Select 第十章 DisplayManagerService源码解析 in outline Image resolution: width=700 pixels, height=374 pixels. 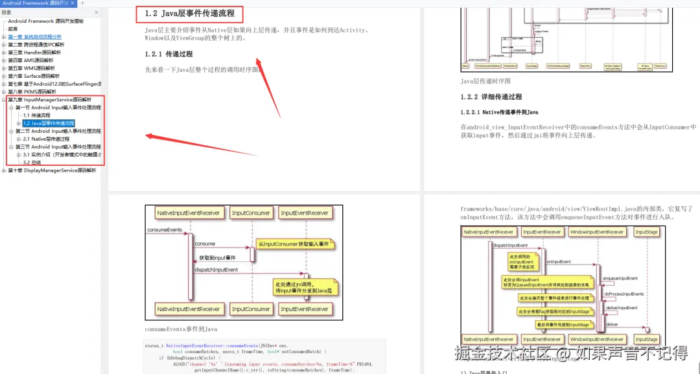pyautogui.click(x=52, y=170)
